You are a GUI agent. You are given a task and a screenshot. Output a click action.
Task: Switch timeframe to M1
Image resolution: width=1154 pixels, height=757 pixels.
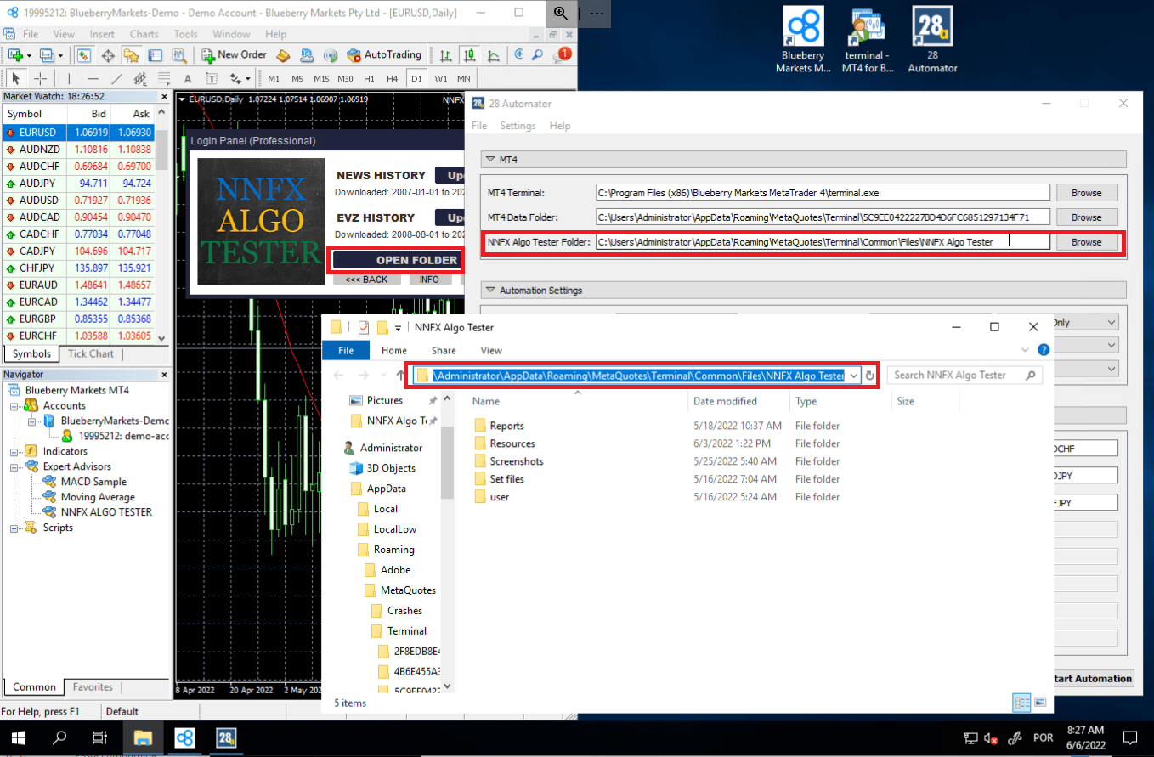pos(274,79)
